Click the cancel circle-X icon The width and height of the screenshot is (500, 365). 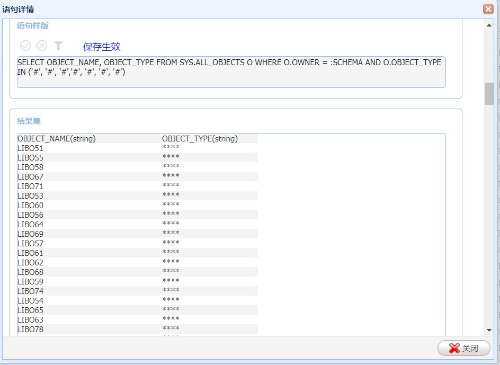[x=42, y=46]
